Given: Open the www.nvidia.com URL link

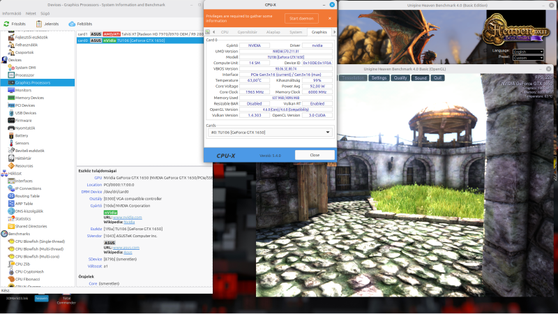Looking at the screenshot, I should [x=128, y=217].
